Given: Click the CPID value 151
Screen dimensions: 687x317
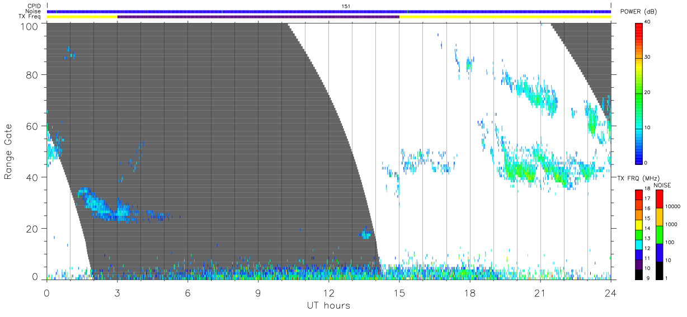Looking at the screenshot, I should [345, 6].
